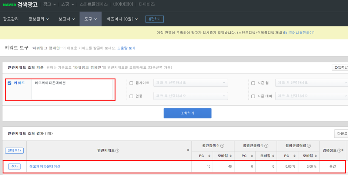The height and width of the screenshot is (175, 348).
Task: Click the 다운로드 button
Action: [x=341, y=134]
